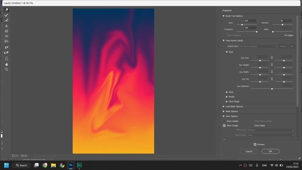Show hidden system tray icons chevron
Screen dimensions: 302x170
click(240, 165)
